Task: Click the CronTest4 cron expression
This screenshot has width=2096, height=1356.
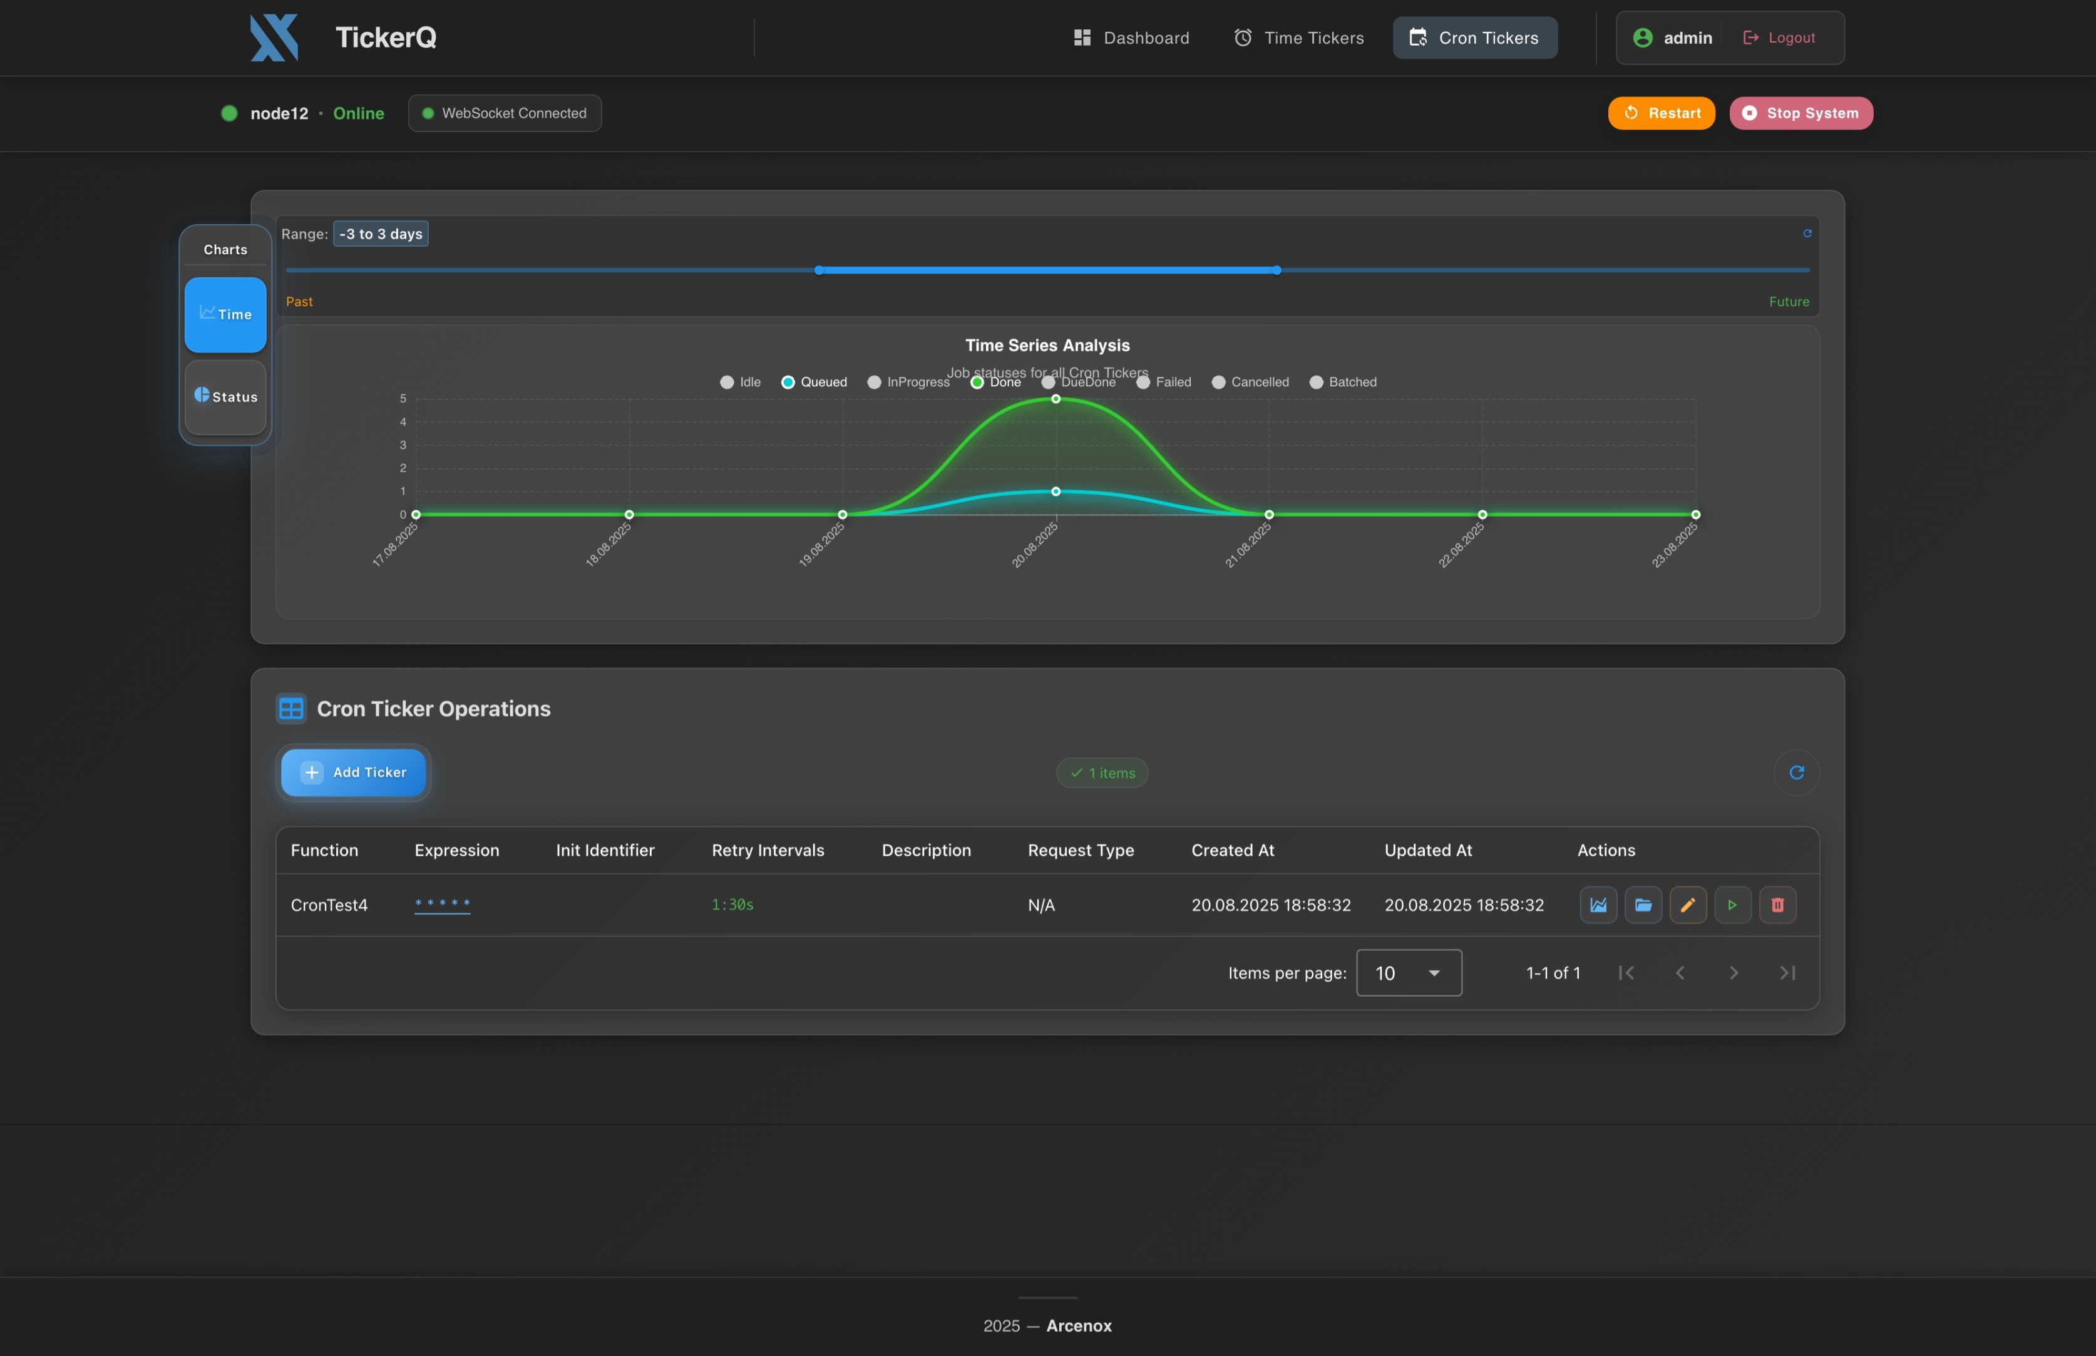Action: (442, 904)
